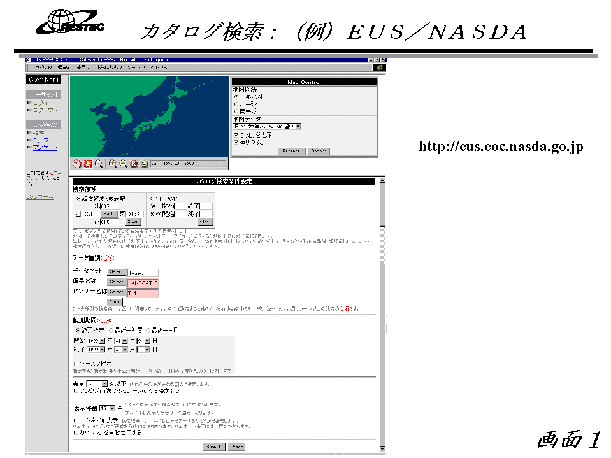Click the magnifier tool next to the red selection icon
The height and width of the screenshot is (458, 611).
pos(99,164)
